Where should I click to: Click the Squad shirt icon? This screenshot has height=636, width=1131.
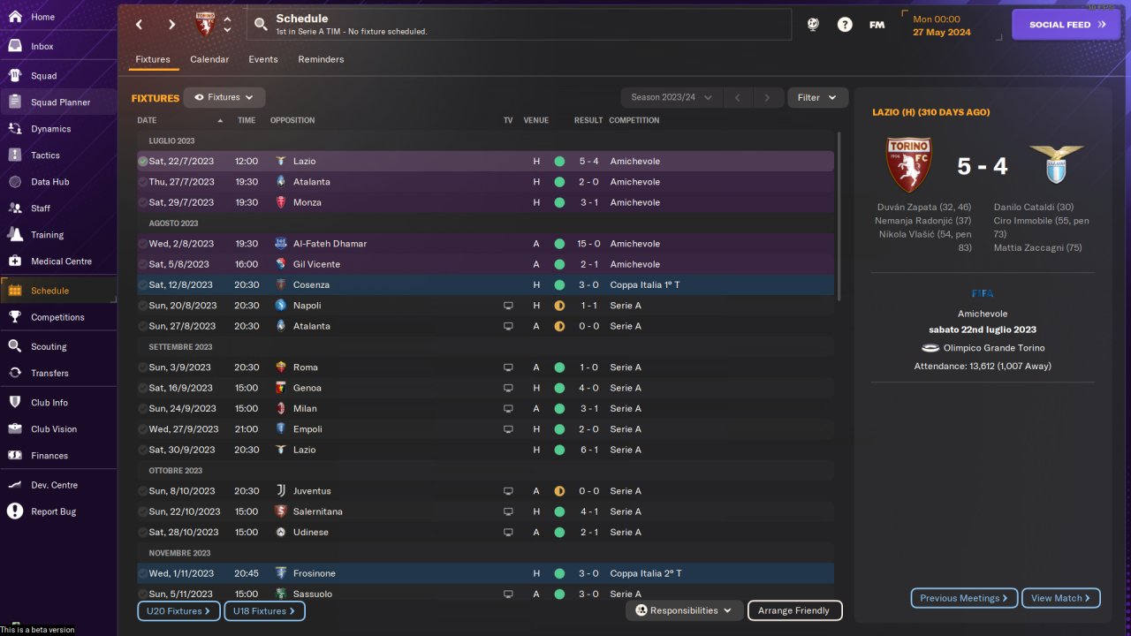click(x=15, y=76)
